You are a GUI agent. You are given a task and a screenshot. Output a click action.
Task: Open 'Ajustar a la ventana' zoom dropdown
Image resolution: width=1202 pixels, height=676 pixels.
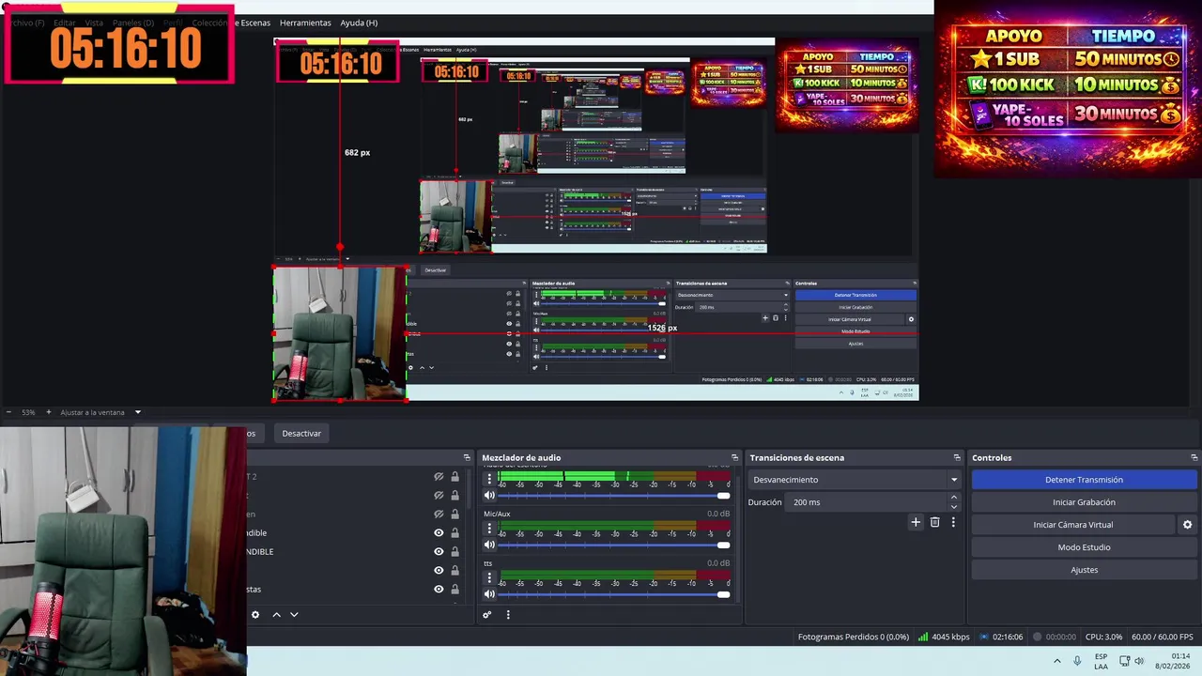pos(100,412)
